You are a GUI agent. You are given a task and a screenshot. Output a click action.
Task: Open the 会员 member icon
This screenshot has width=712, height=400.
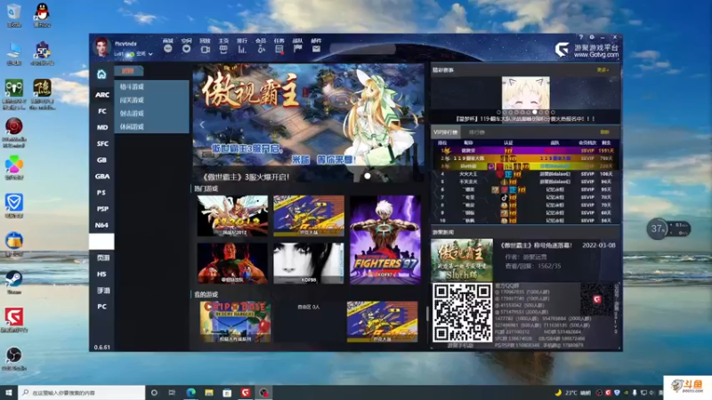tap(261, 49)
